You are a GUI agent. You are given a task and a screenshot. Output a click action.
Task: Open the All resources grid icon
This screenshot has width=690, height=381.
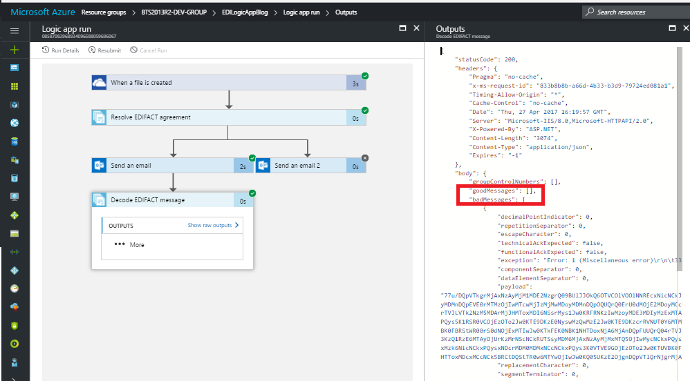pyautogui.click(x=15, y=86)
